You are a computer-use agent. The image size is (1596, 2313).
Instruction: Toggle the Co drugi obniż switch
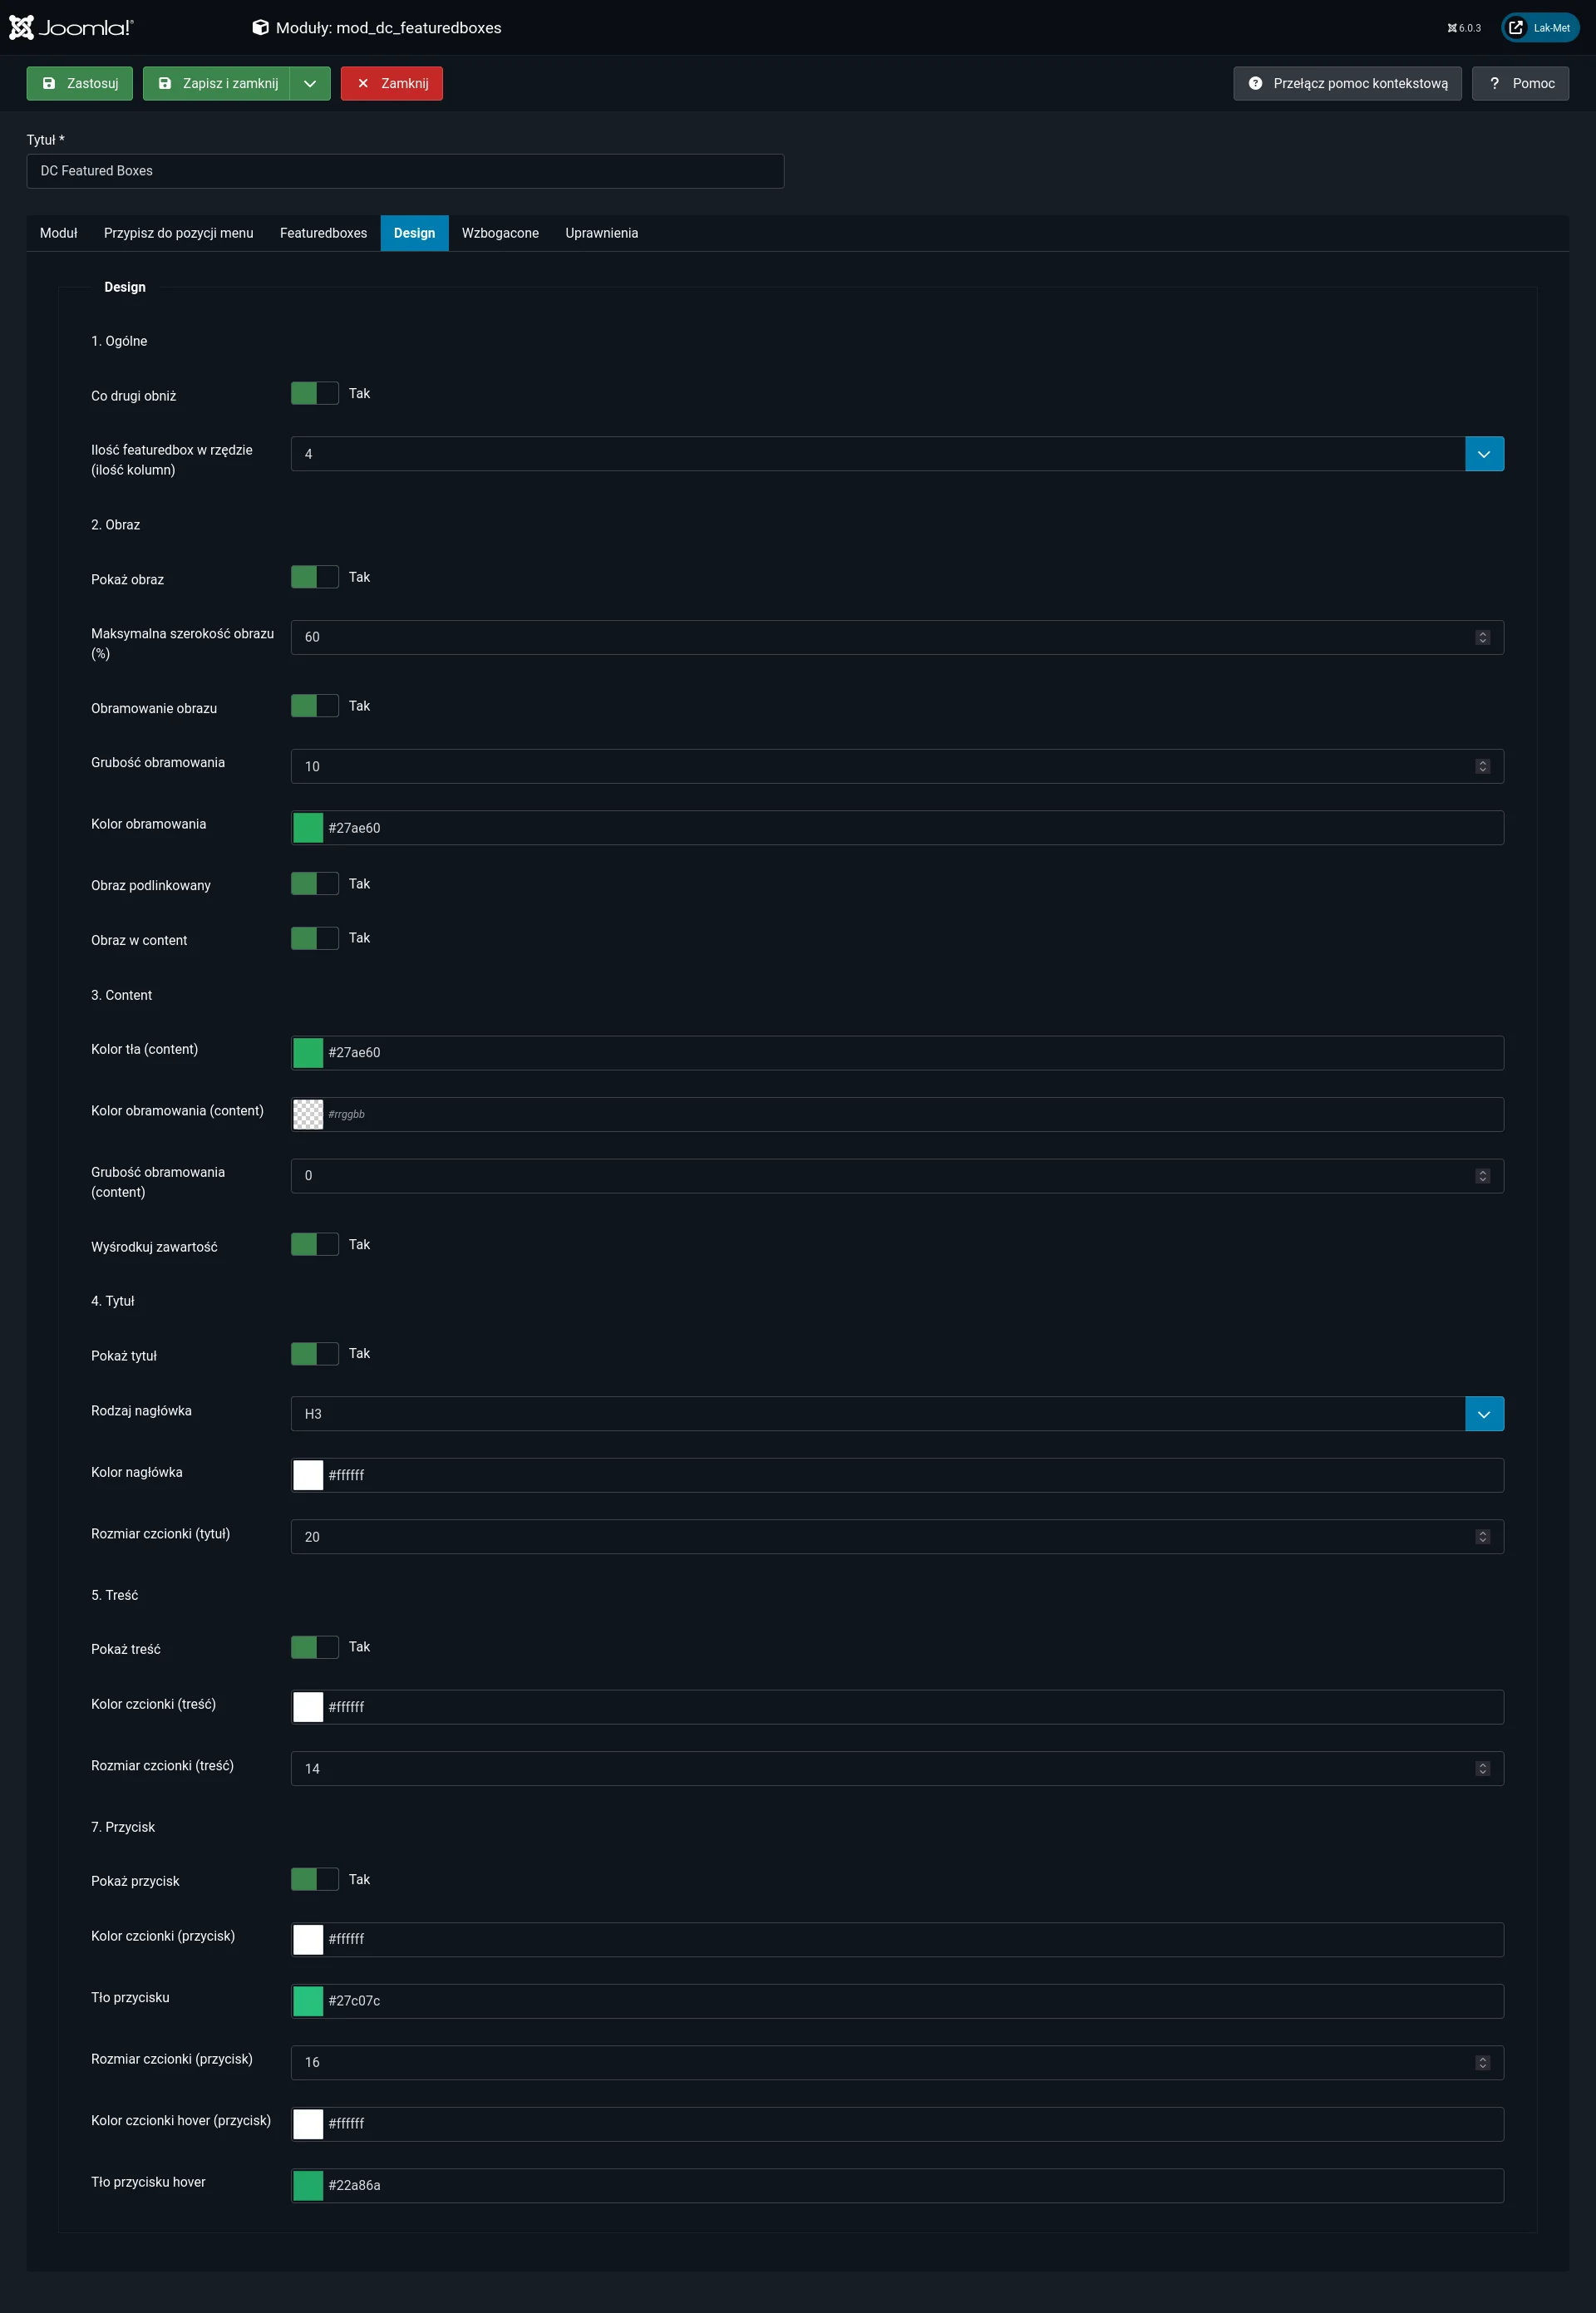point(315,394)
